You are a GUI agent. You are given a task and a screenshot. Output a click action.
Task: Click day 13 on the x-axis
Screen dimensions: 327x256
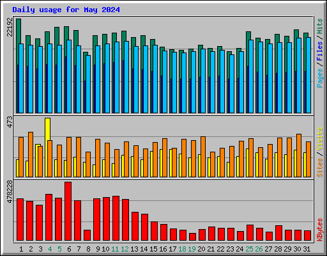point(134,249)
